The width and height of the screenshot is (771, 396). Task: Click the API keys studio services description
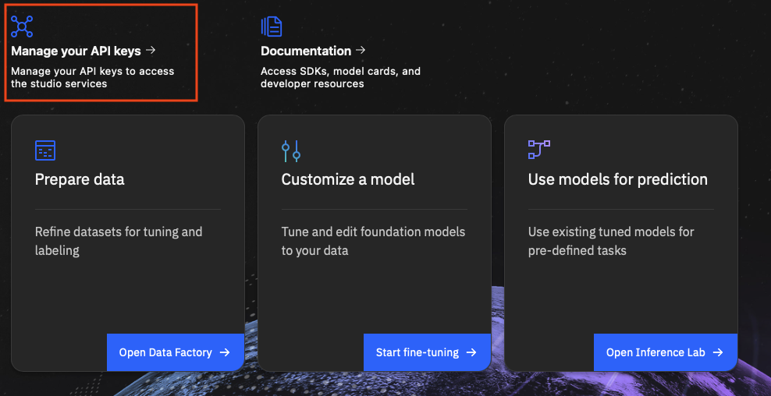(x=92, y=77)
